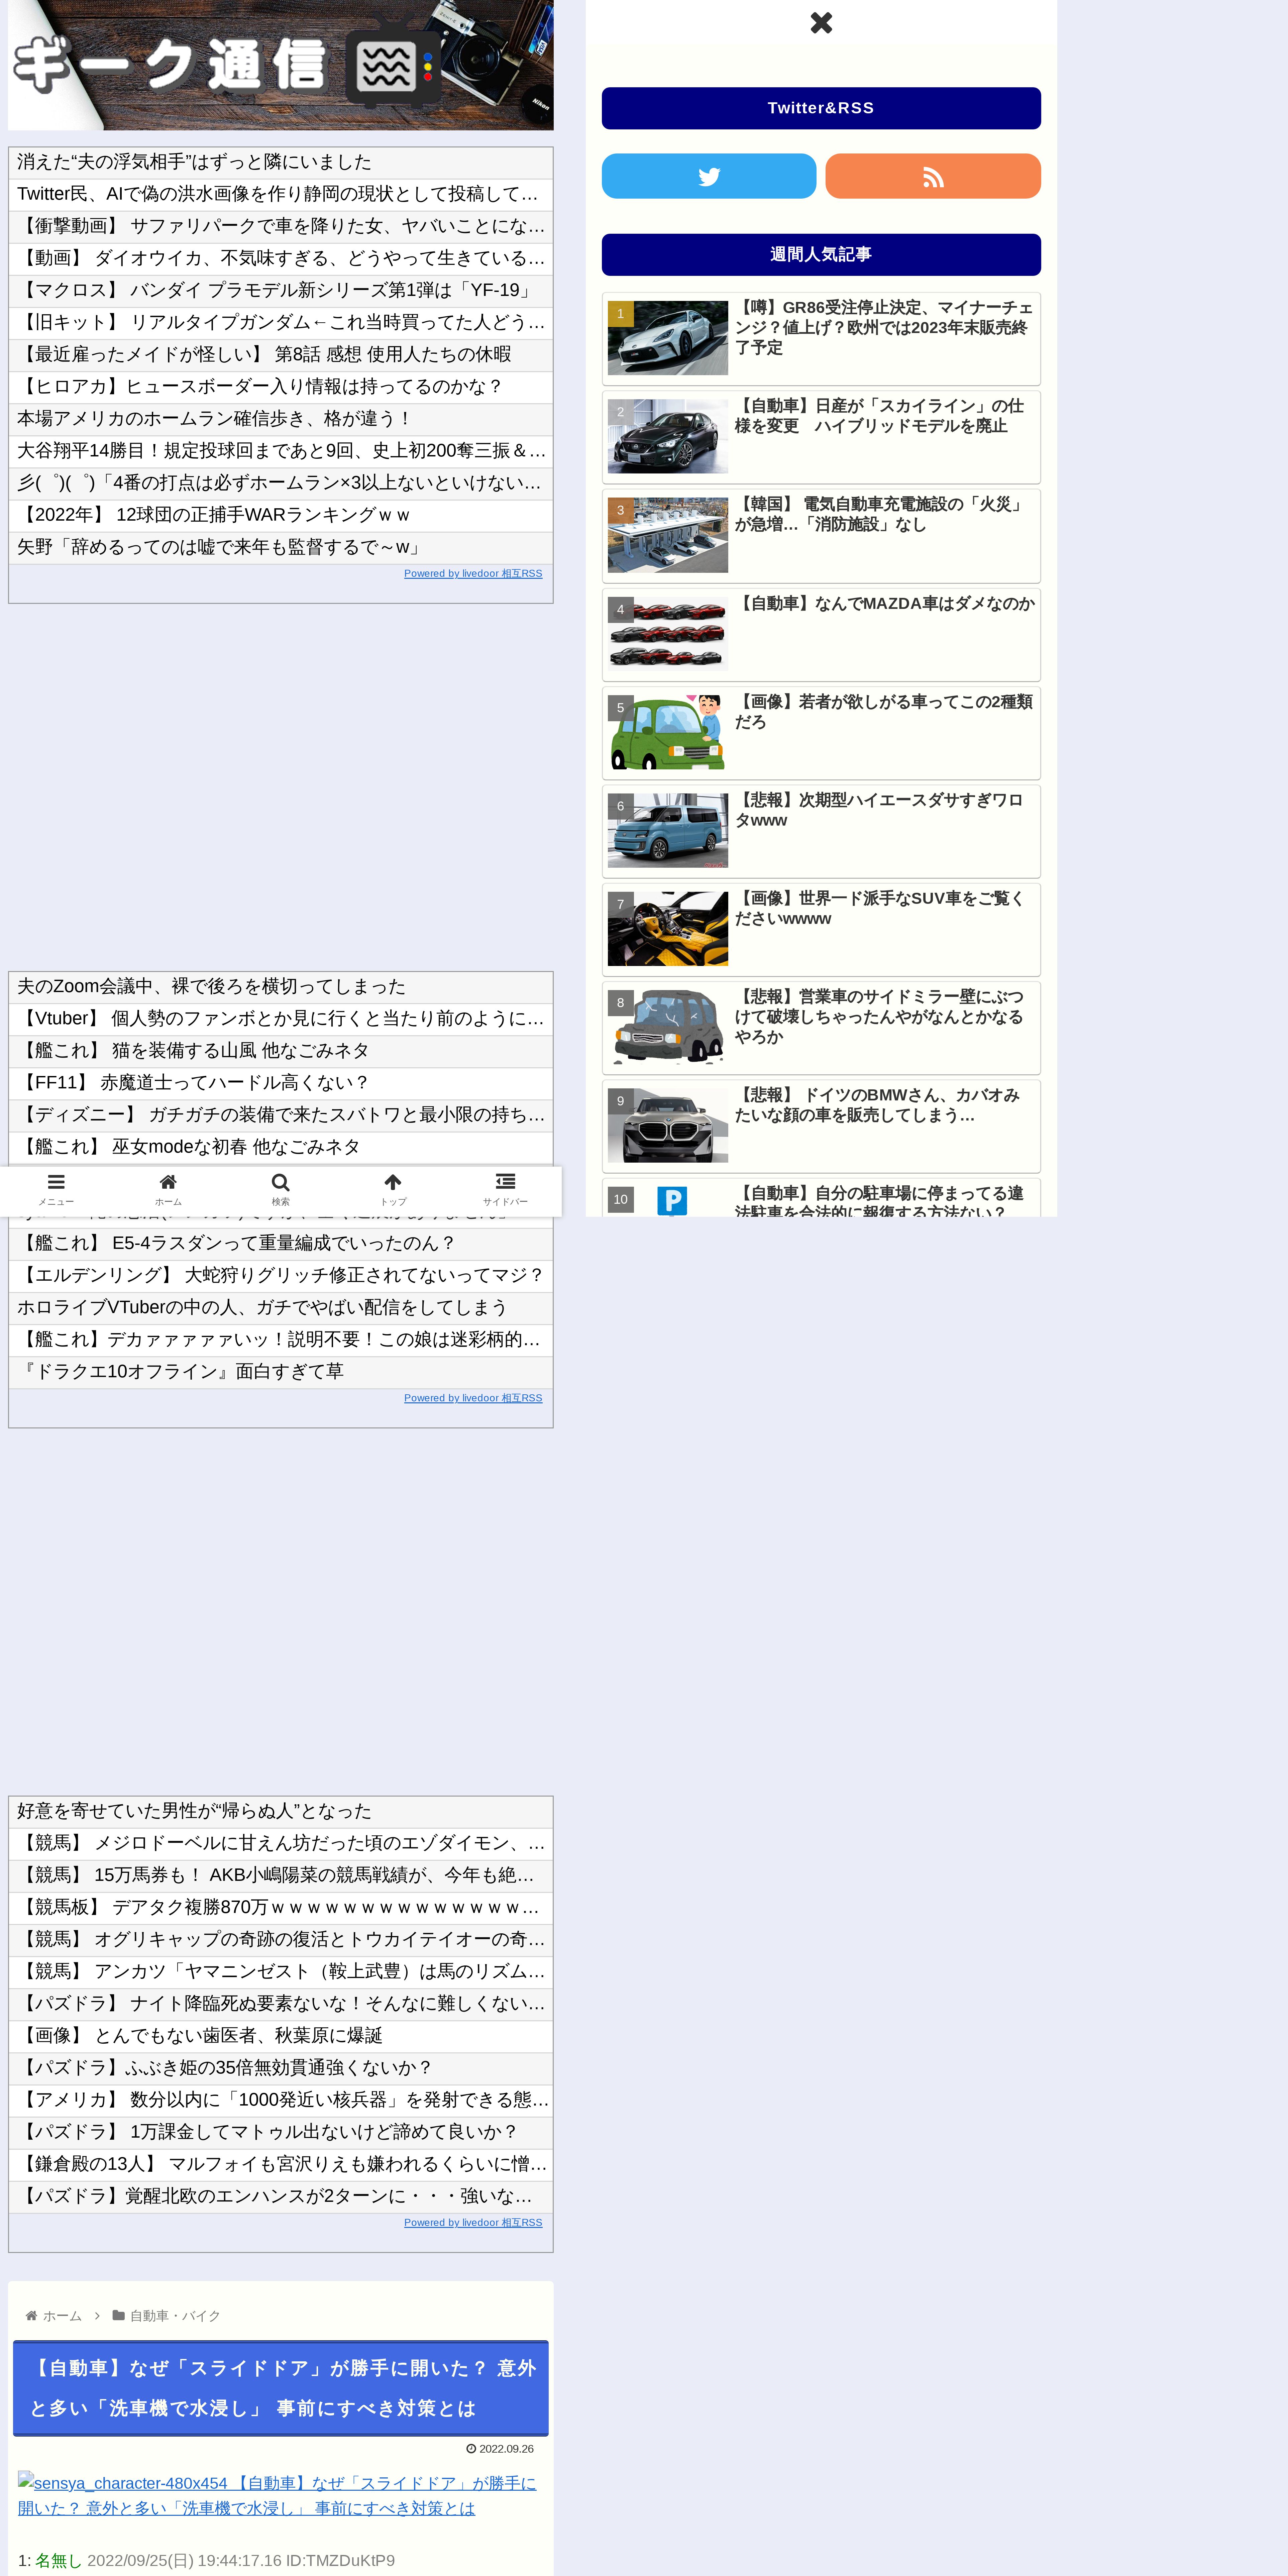The height and width of the screenshot is (2576, 1288).
Task: Click the ギーク通信 header logo
Action: pyautogui.click(x=281, y=65)
